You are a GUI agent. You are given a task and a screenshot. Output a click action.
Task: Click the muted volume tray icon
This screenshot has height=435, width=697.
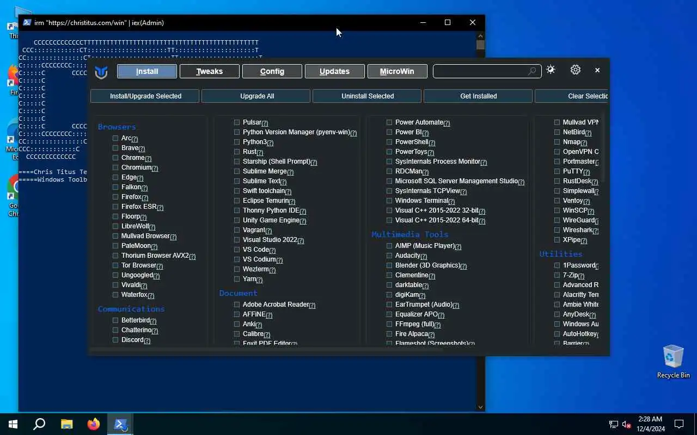click(x=627, y=425)
